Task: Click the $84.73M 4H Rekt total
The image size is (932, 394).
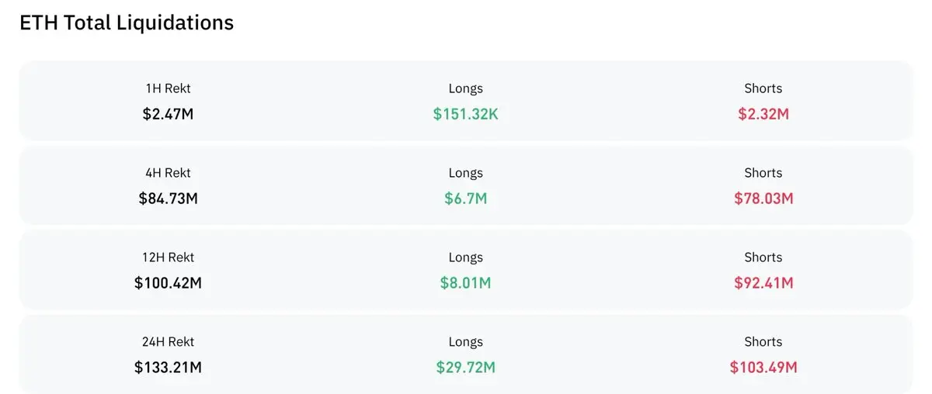Action: coord(168,199)
